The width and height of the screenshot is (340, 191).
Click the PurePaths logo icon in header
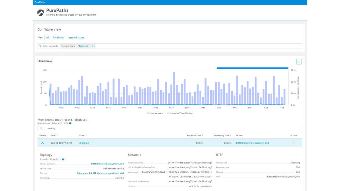coord(41,13)
